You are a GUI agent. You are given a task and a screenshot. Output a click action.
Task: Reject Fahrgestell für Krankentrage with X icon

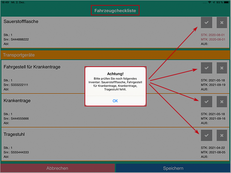[x=222, y=68]
